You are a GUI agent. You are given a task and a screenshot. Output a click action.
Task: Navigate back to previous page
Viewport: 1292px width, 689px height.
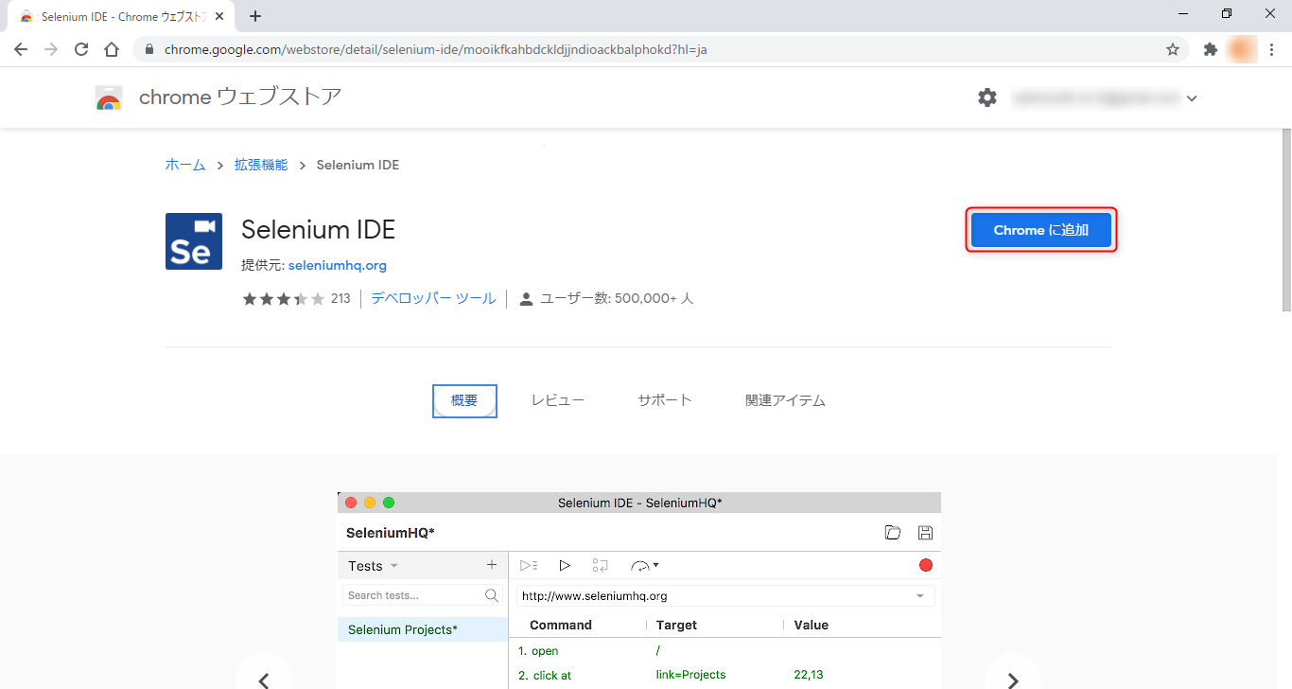point(21,49)
